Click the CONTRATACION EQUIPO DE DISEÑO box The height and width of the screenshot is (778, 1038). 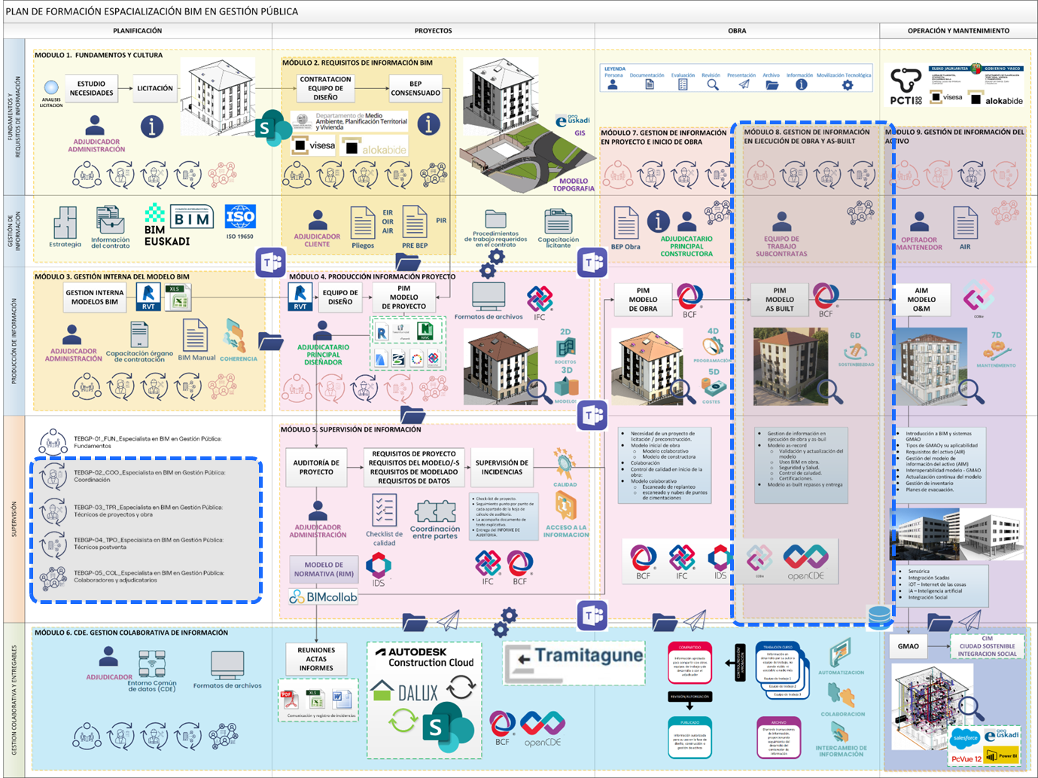coord(326,88)
